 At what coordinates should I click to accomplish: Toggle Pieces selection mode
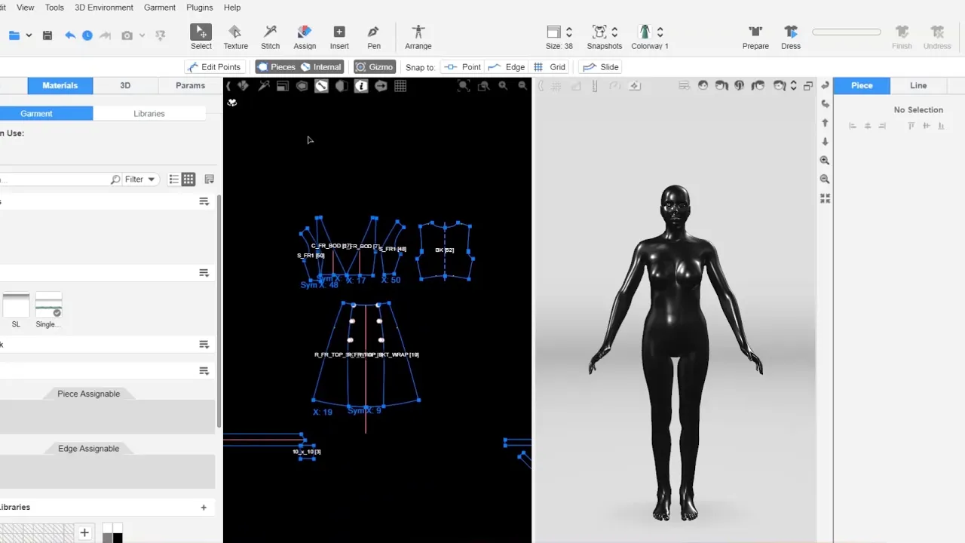point(276,67)
